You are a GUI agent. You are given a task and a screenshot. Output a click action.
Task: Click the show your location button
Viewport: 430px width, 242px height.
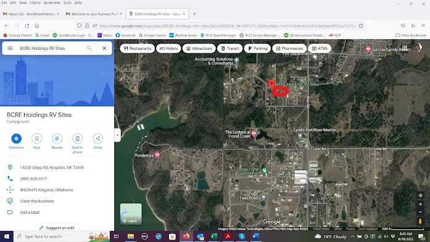coord(420,195)
